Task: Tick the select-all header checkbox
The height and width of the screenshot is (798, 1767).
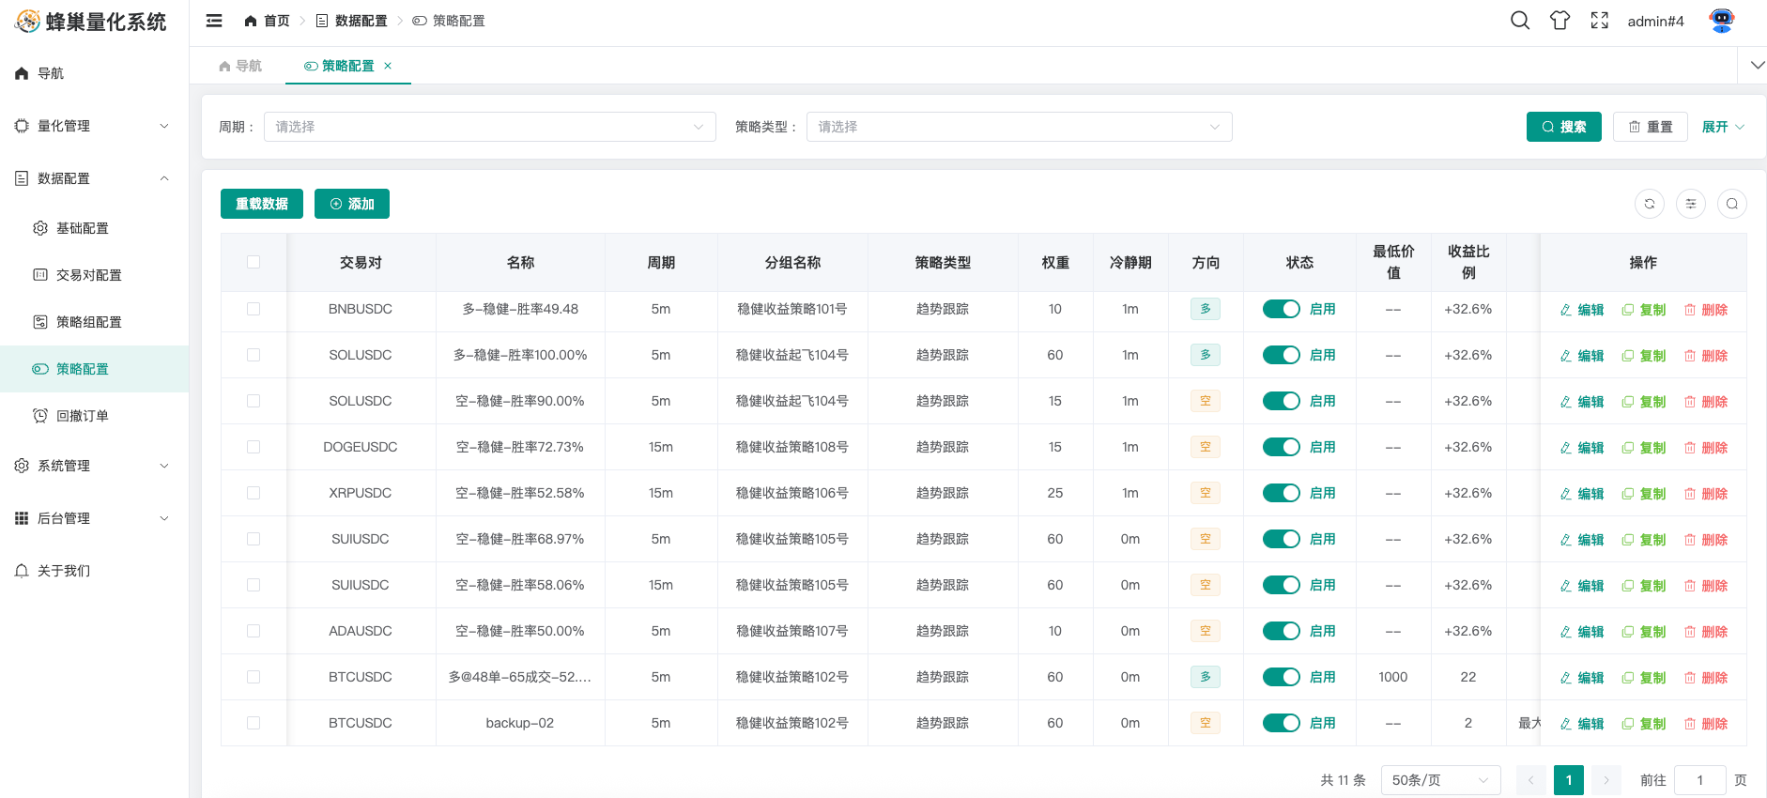Action: pos(254,262)
